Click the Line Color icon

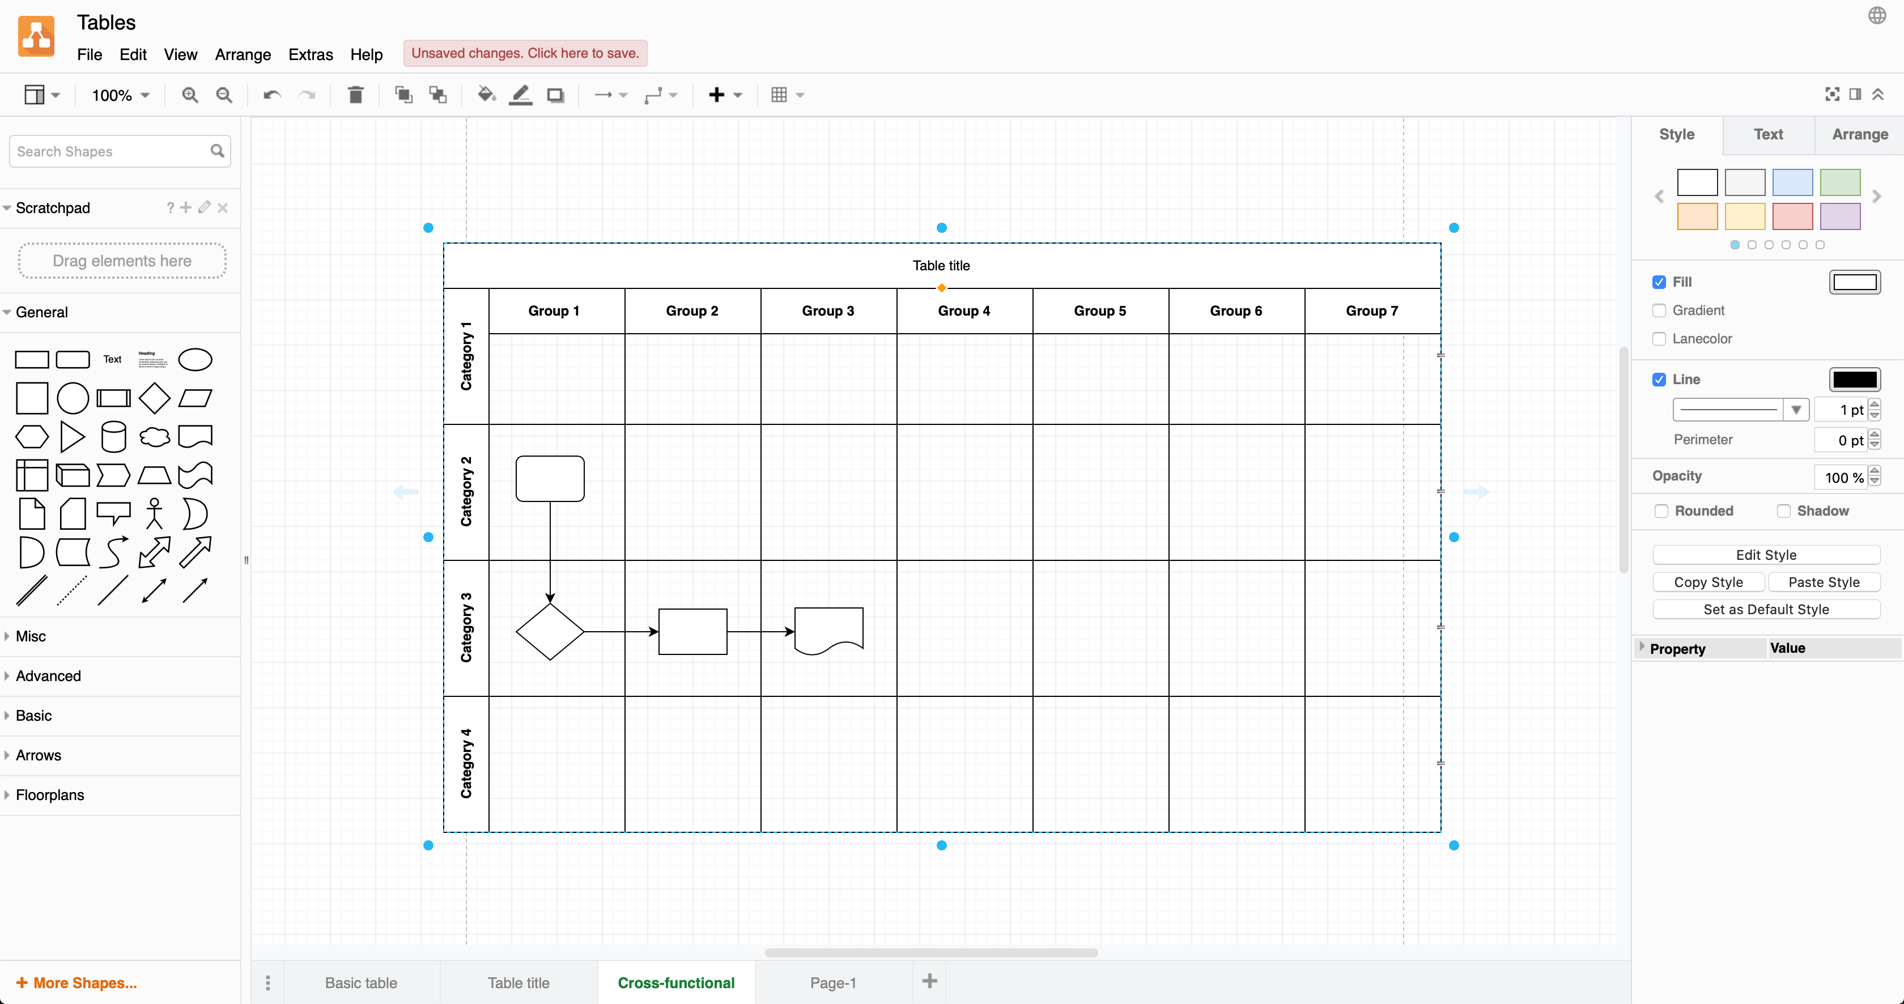click(x=520, y=95)
